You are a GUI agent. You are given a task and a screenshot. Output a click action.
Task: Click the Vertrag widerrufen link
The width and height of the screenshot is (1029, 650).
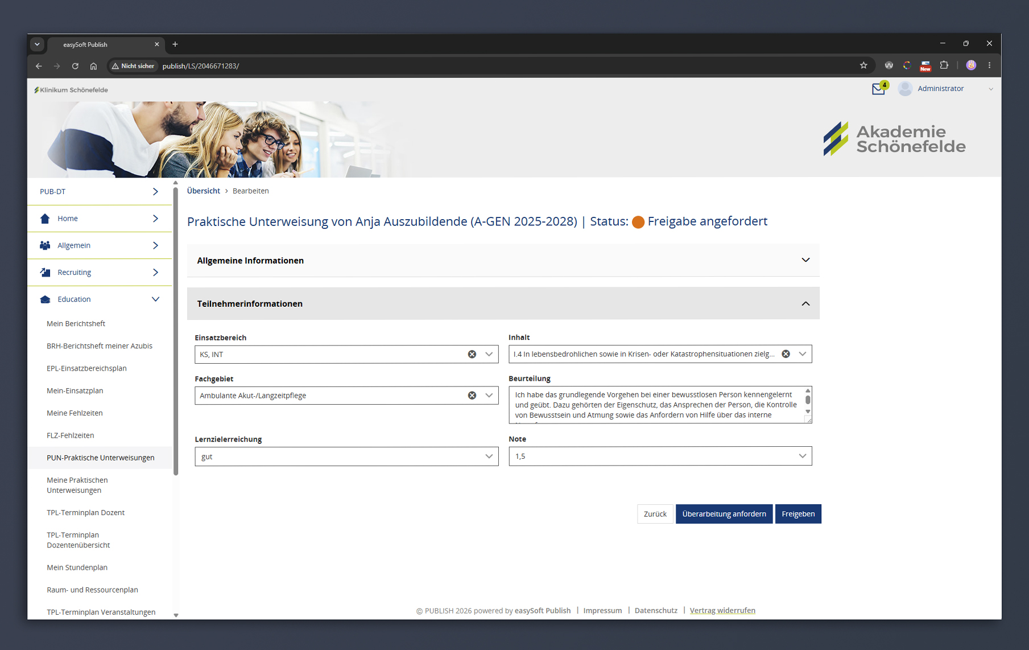(722, 611)
